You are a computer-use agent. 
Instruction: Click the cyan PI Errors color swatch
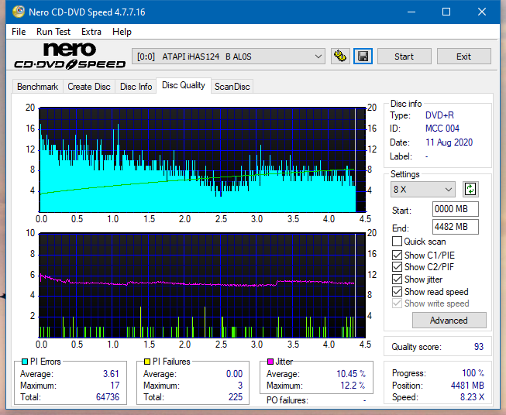pos(25,362)
